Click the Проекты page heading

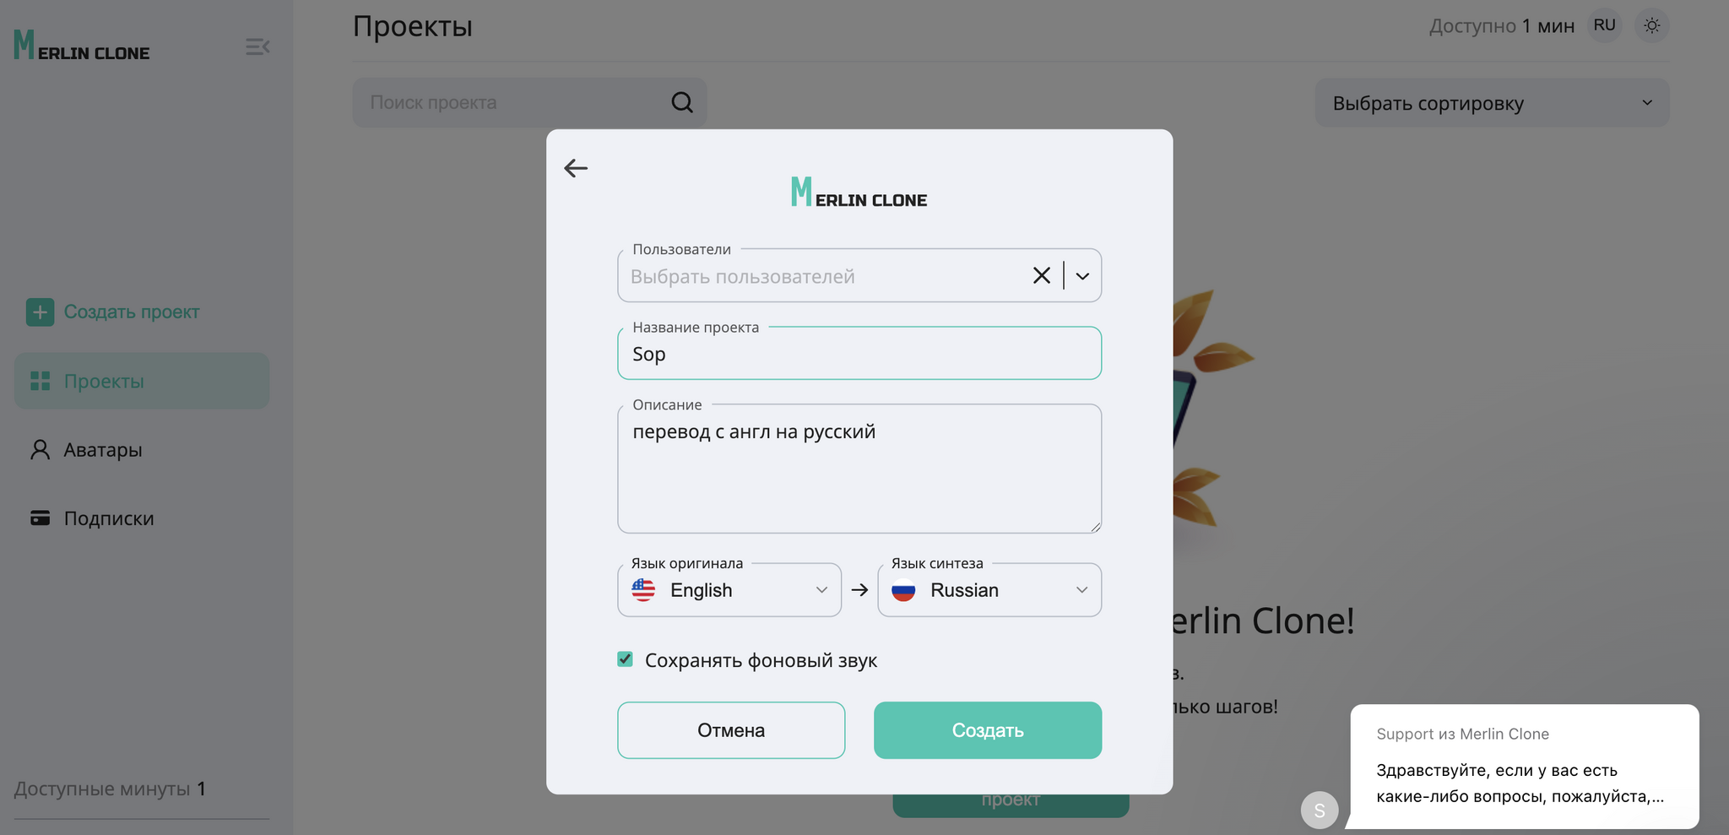(x=413, y=26)
